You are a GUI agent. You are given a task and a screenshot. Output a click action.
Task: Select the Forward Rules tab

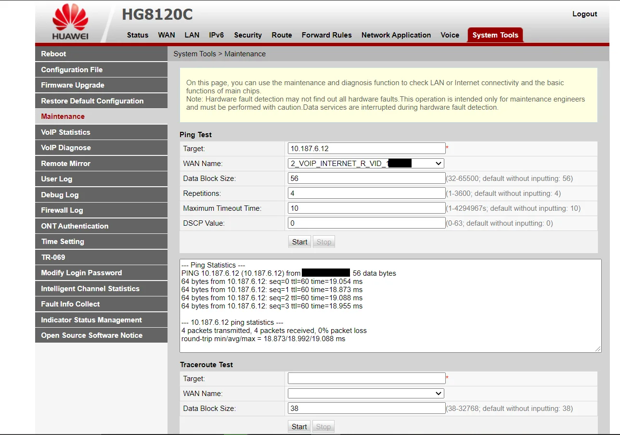pyautogui.click(x=326, y=35)
